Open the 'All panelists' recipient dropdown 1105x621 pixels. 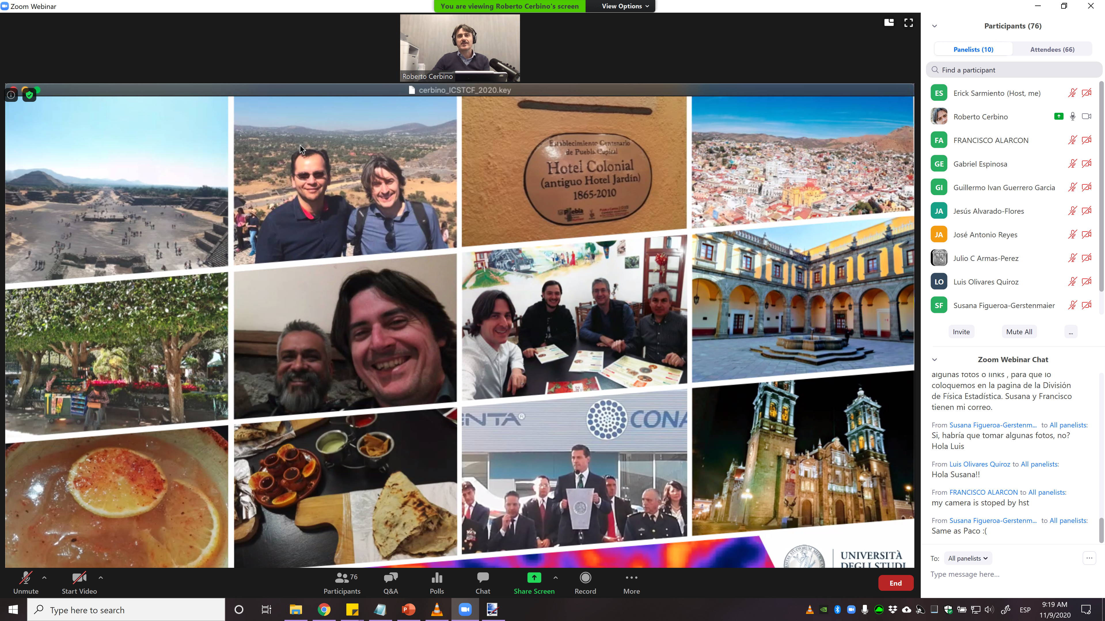[968, 558]
